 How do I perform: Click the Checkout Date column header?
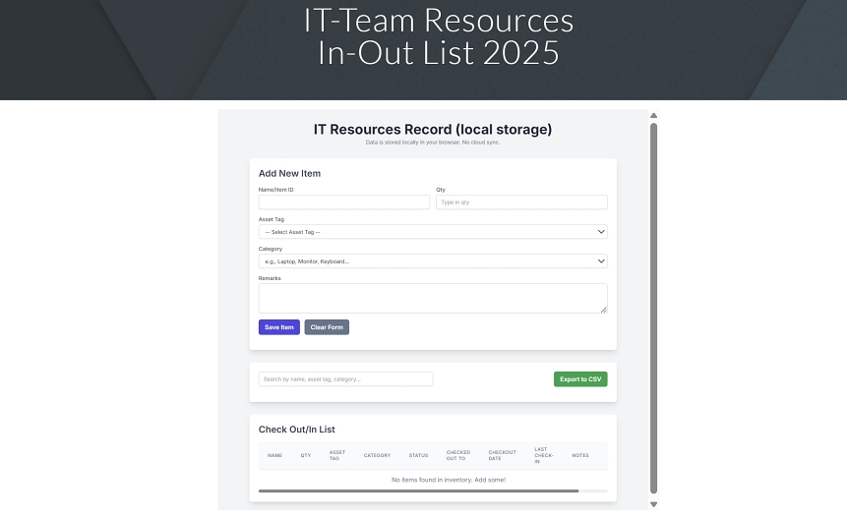pos(502,455)
